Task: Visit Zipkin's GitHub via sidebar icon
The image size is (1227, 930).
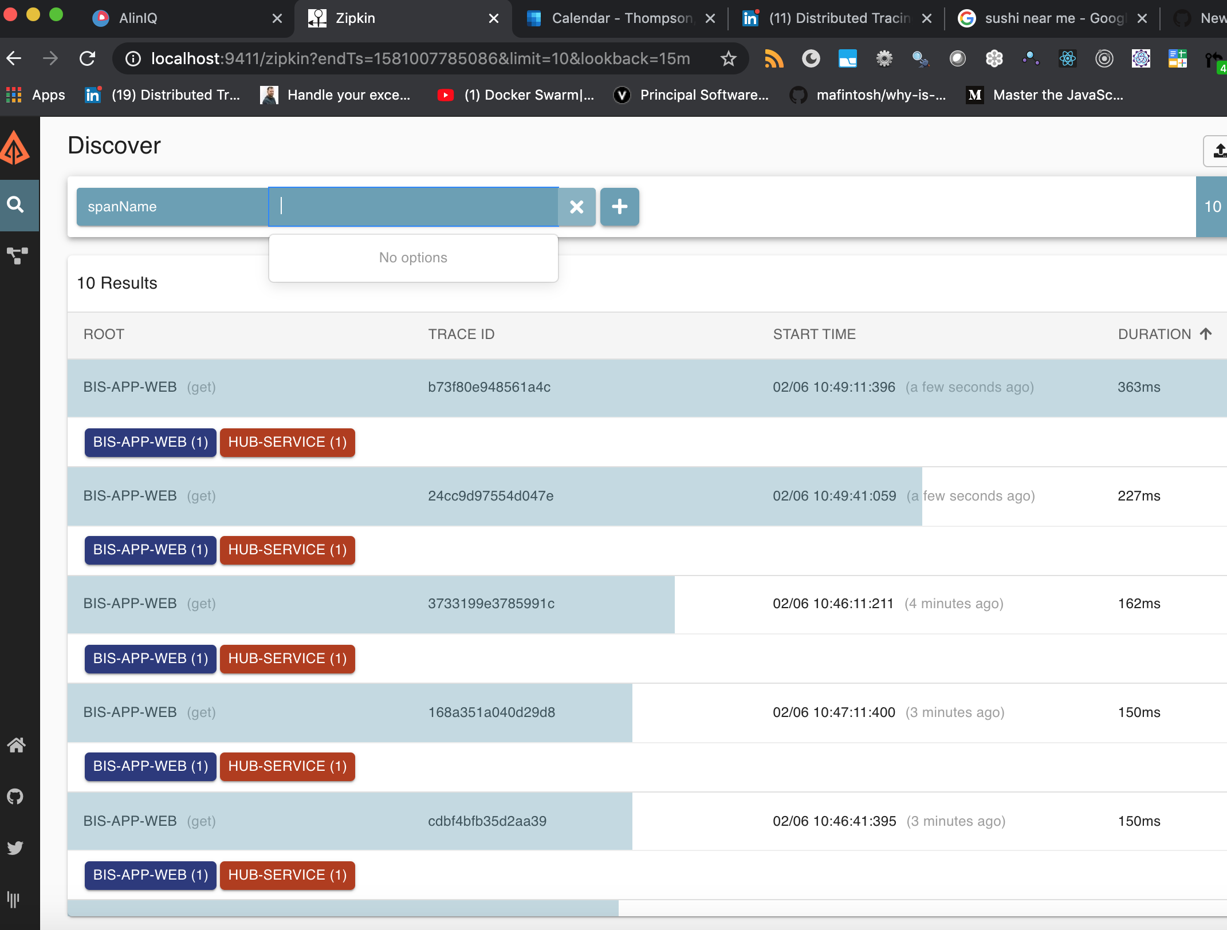Action: point(16,796)
